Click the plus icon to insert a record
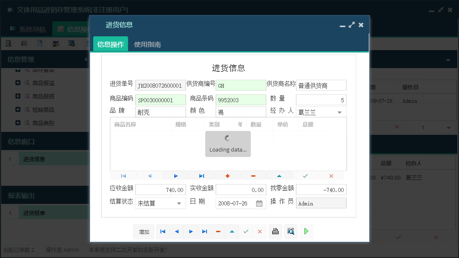The height and width of the screenshot is (258, 459). click(x=227, y=175)
